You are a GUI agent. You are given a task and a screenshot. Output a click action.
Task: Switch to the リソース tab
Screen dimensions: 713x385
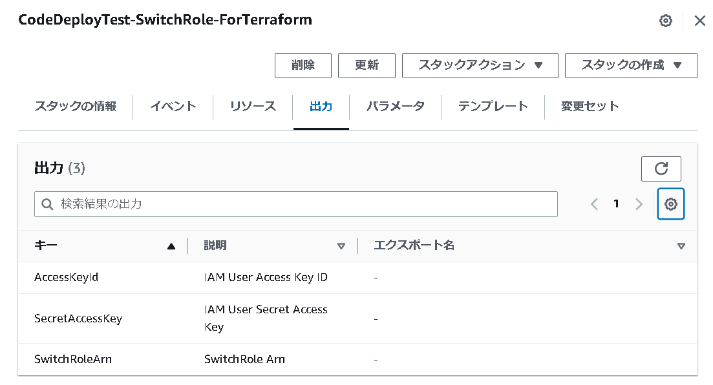click(253, 107)
